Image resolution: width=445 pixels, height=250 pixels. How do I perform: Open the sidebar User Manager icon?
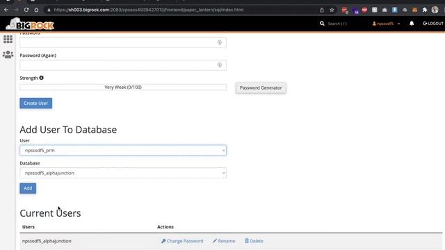(x=8, y=54)
